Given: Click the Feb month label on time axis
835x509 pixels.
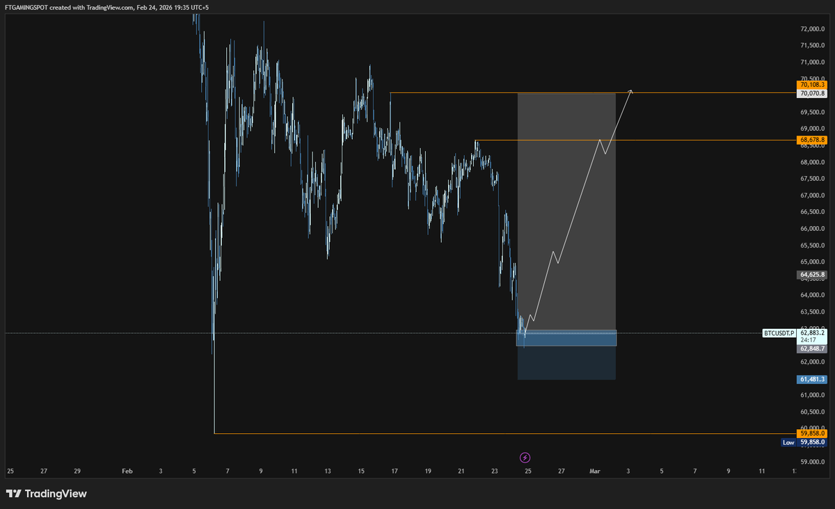Looking at the screenshot, I should (127, 471).
